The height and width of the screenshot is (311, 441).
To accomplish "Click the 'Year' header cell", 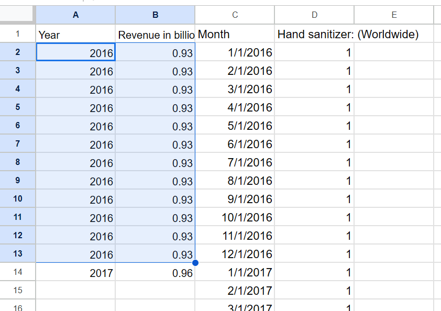I will tap(75, 34).
